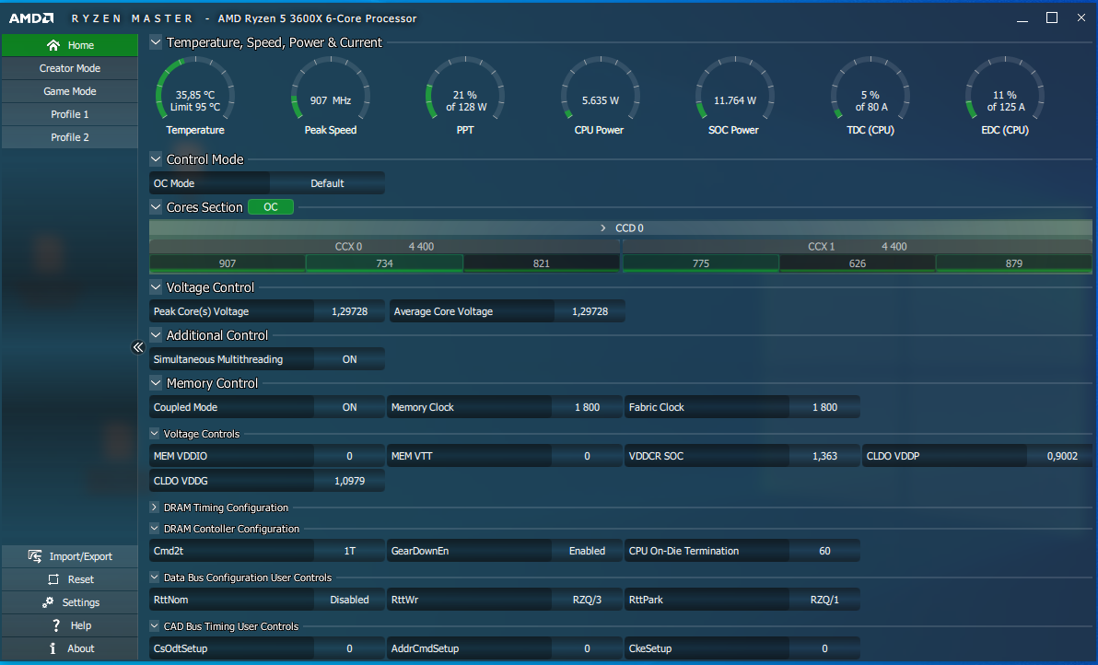Click the AMD logo in title bar
The width and height of the screenshot is (1098, 665).
tap(33, 18)
